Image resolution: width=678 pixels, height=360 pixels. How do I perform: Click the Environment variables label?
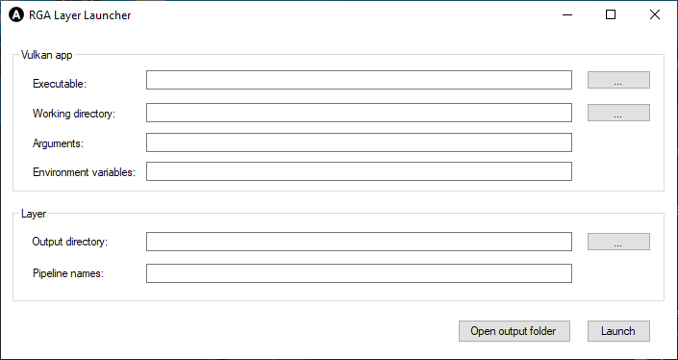(84, 172)
